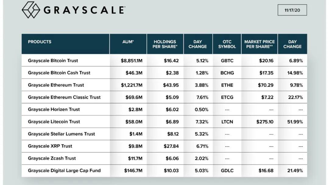Click the 51.99% day change value
Image resolution: width=329 pixels, height=185 pixels.
[295, 122]
